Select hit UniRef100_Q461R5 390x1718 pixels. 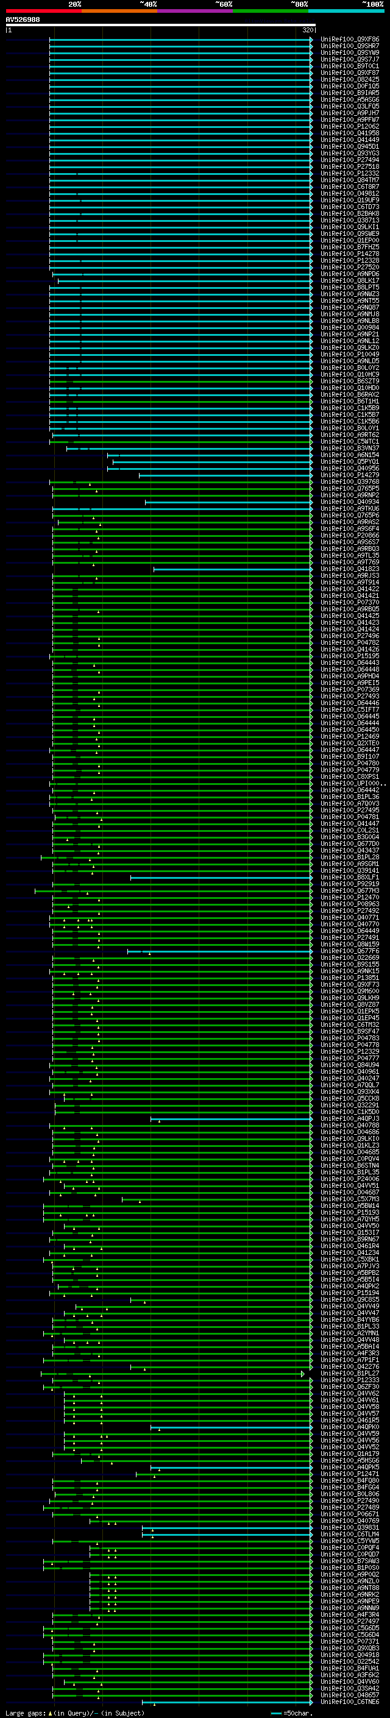(350, 1420)
